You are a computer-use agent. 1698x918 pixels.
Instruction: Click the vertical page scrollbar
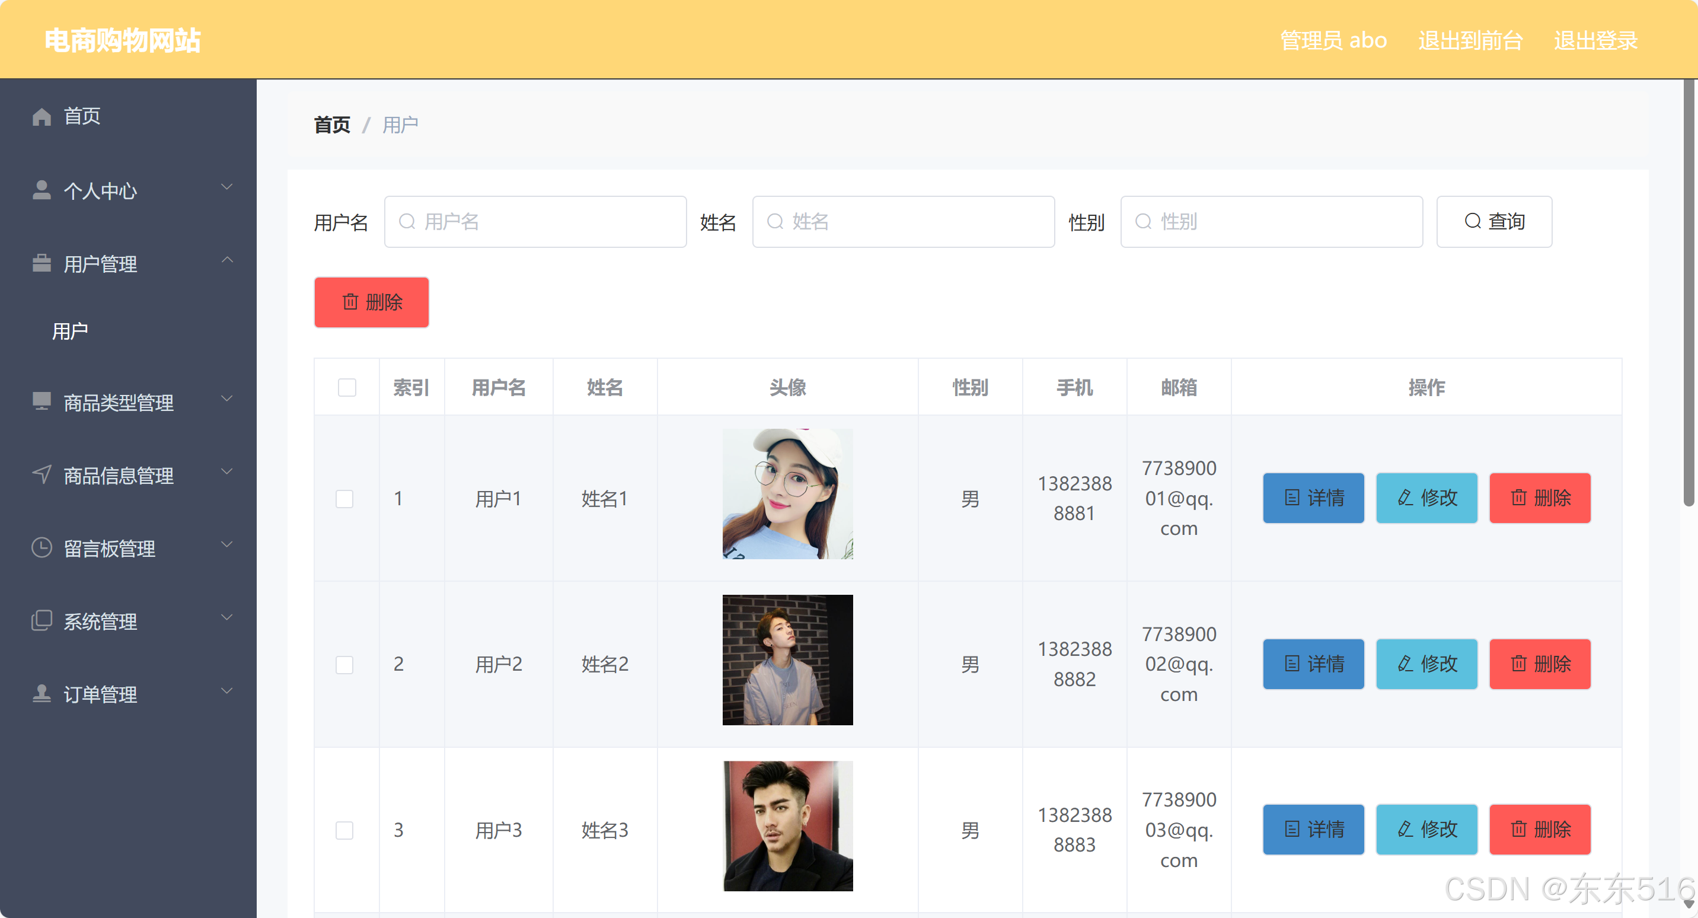[1689, 294]
